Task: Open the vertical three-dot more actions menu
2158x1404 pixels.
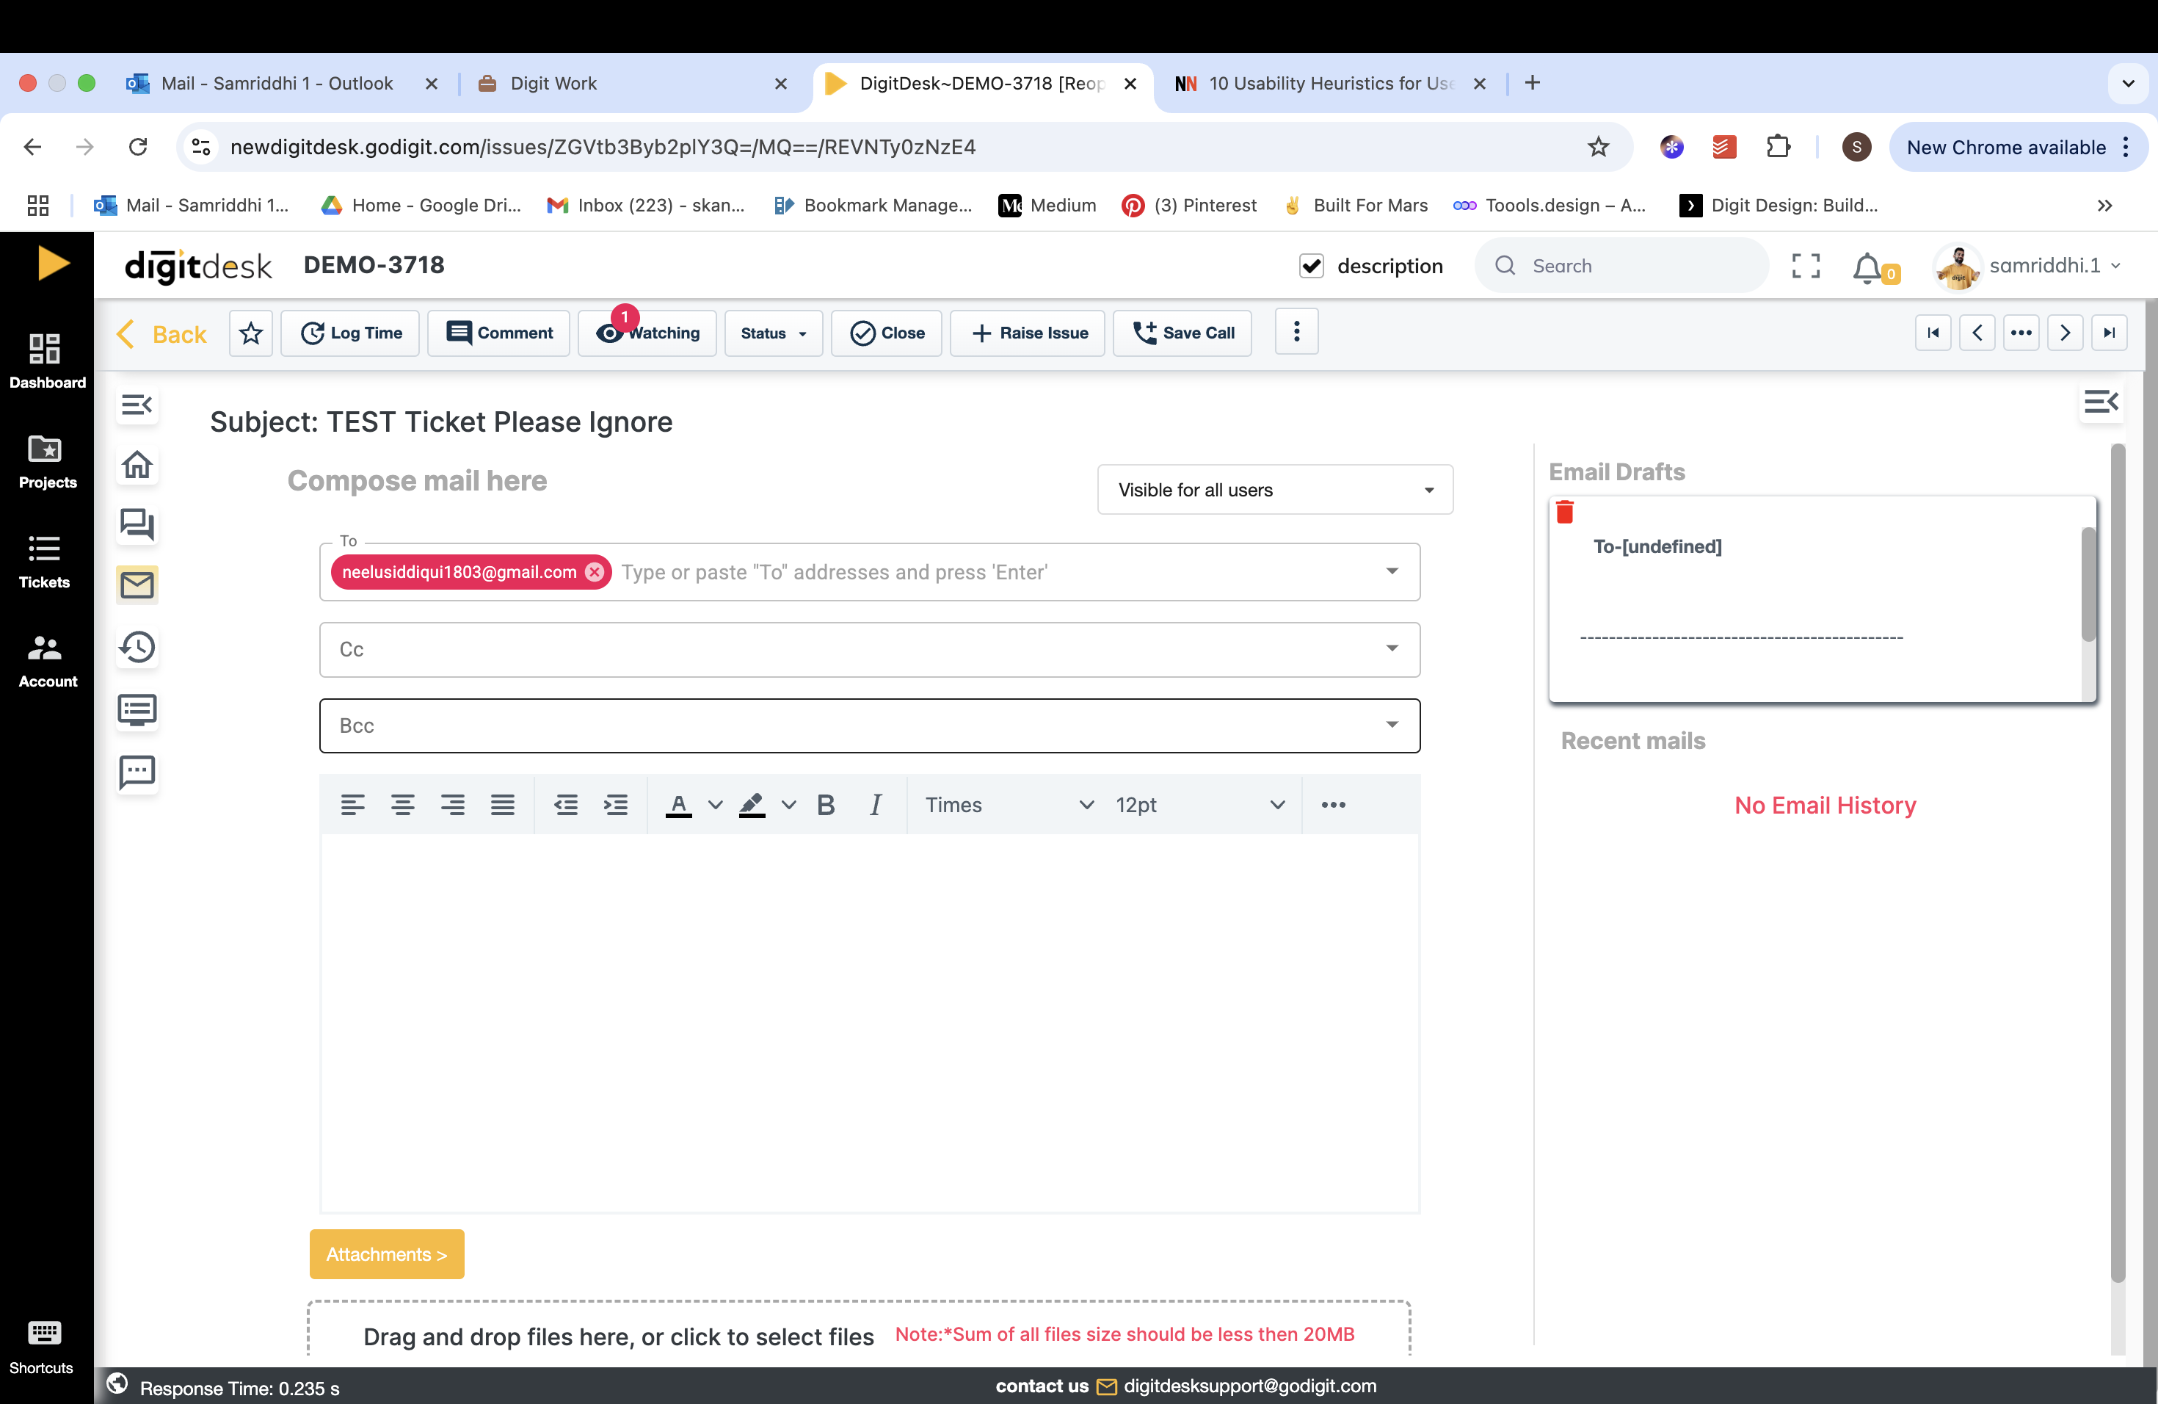Action: (x=1296, y=332)
